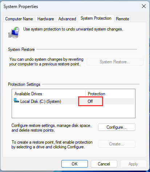
Task: Click the Apply button
Action: (133, 164)
